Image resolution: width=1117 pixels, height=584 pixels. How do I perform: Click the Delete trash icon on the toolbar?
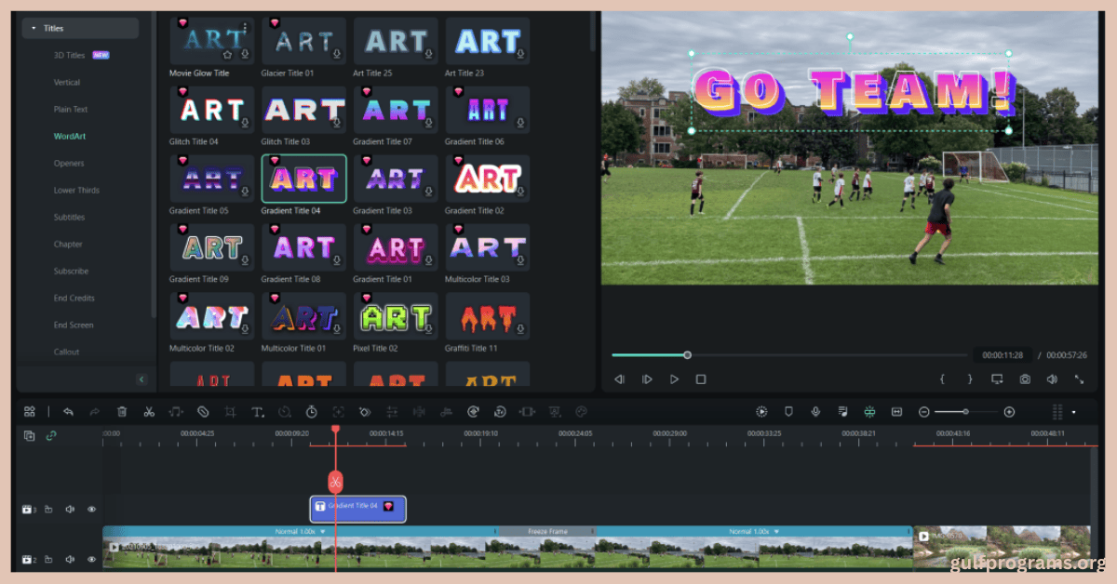(121, 411)
